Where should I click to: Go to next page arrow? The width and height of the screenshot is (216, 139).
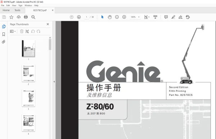point(79,17)
